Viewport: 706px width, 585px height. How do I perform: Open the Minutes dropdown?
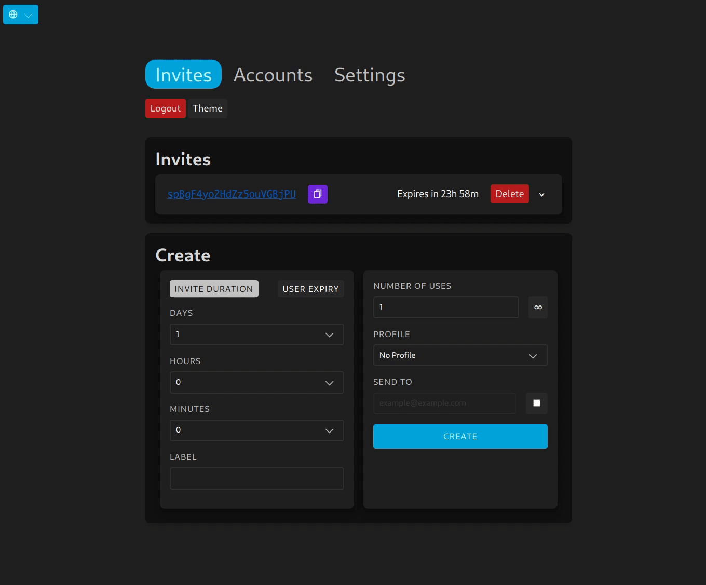(x=256, y=430)
